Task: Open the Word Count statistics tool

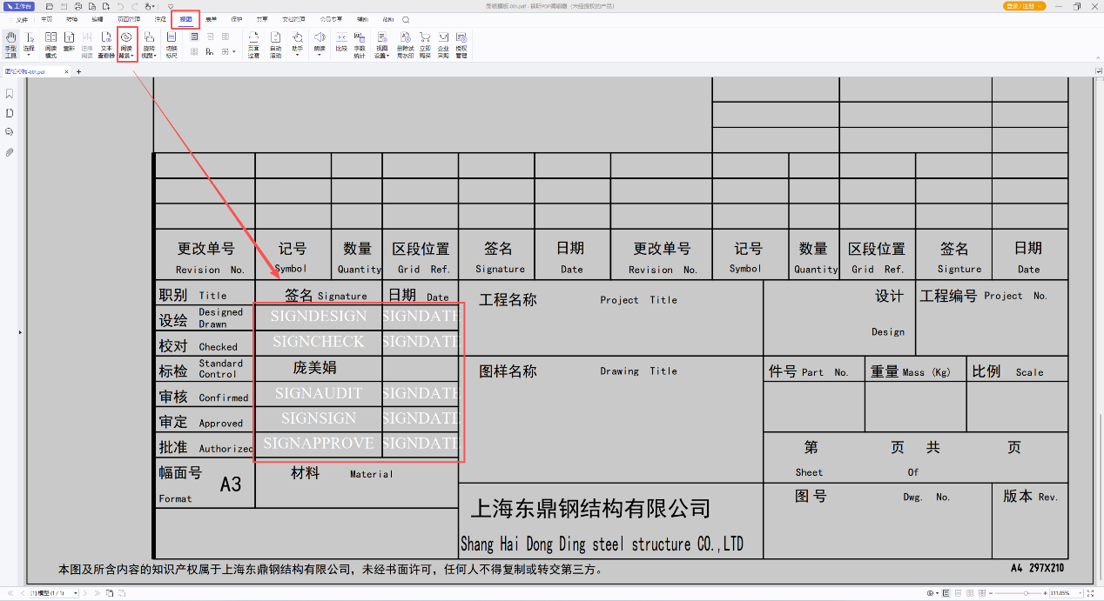Action: pos(360,44)
